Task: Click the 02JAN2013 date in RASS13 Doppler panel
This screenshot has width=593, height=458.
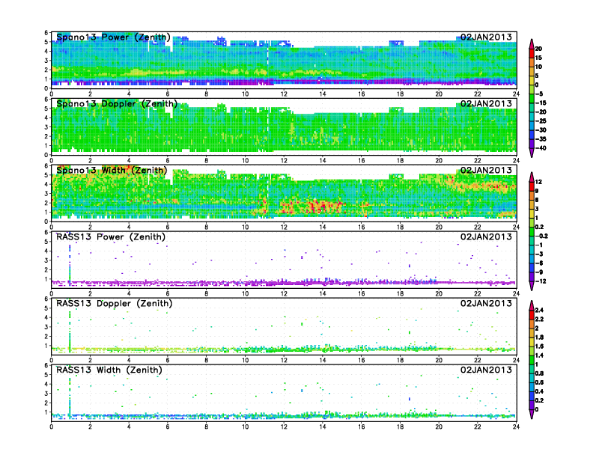Action: point(486,303)
